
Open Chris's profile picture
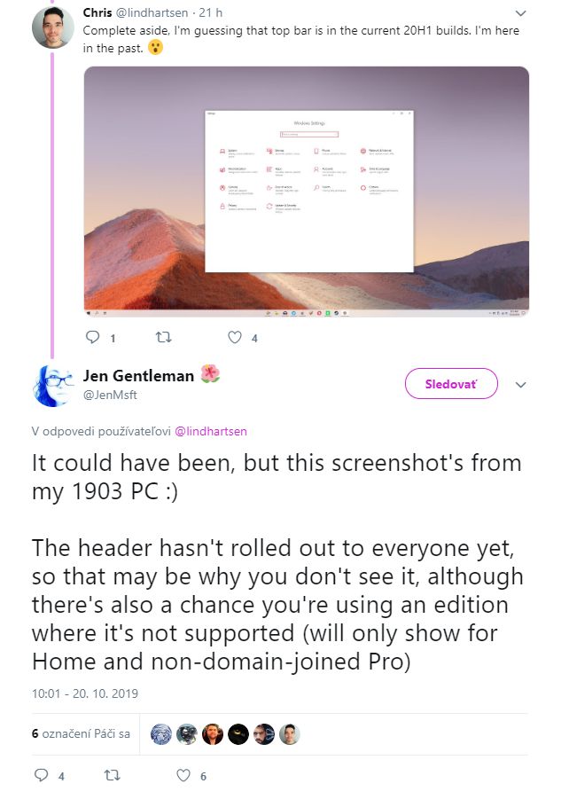53,27
